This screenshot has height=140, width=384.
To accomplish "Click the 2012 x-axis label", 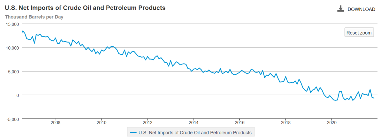I will pos(148,122).
